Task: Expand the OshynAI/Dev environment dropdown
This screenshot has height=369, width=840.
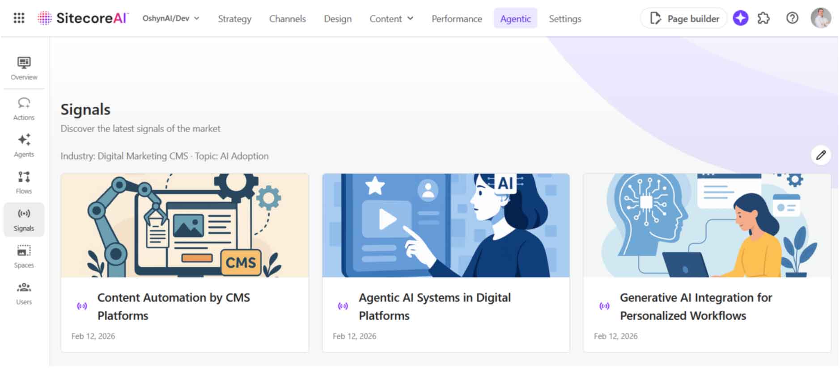Action: pyautogui.click(x=170, y=18)
